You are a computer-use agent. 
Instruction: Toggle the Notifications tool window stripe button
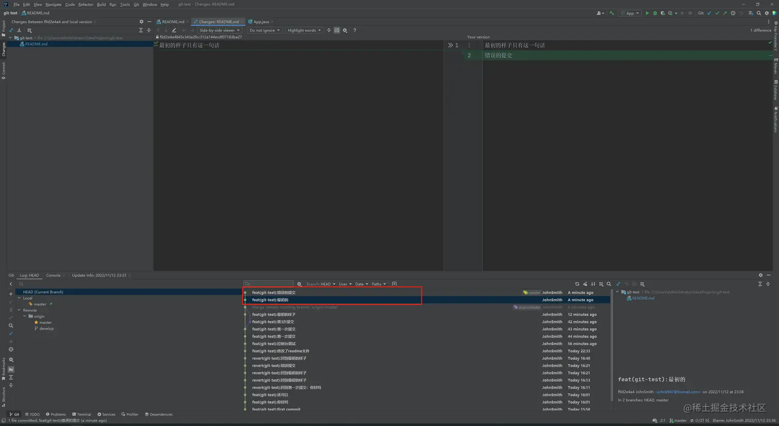(775, 120)
